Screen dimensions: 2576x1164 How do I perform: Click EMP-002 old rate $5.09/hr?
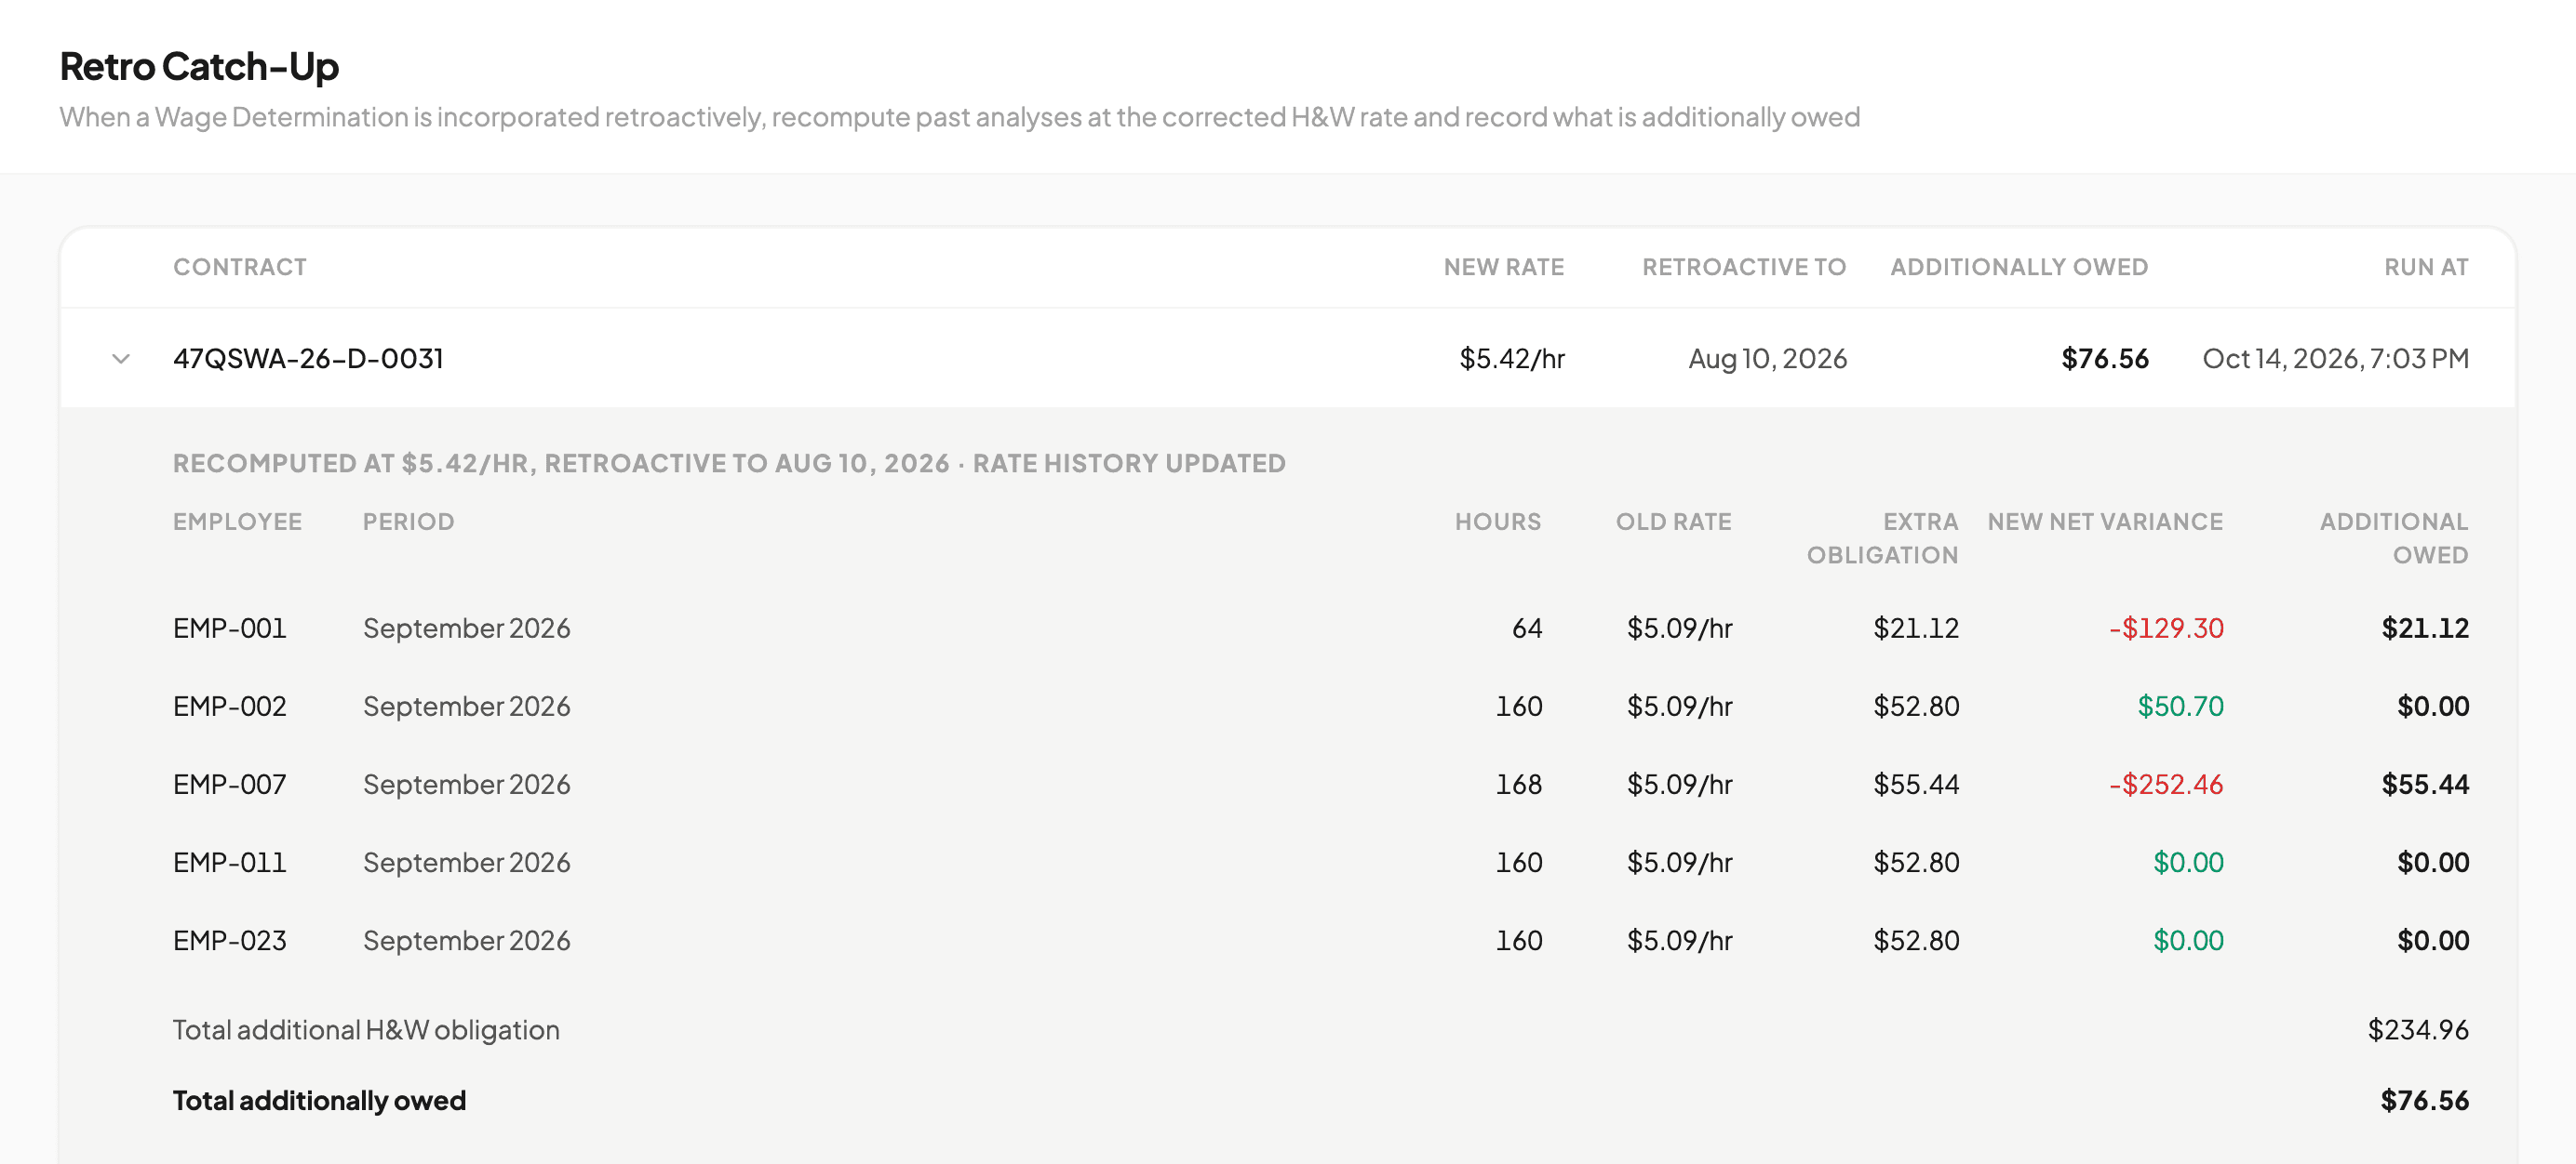1679,707
